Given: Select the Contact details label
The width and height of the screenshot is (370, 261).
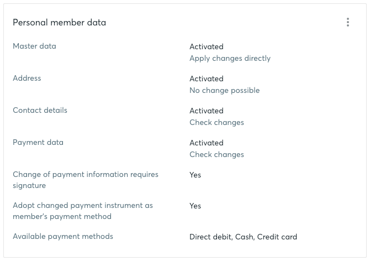Looking at the screenshot, I should click(x=40, y=110).
